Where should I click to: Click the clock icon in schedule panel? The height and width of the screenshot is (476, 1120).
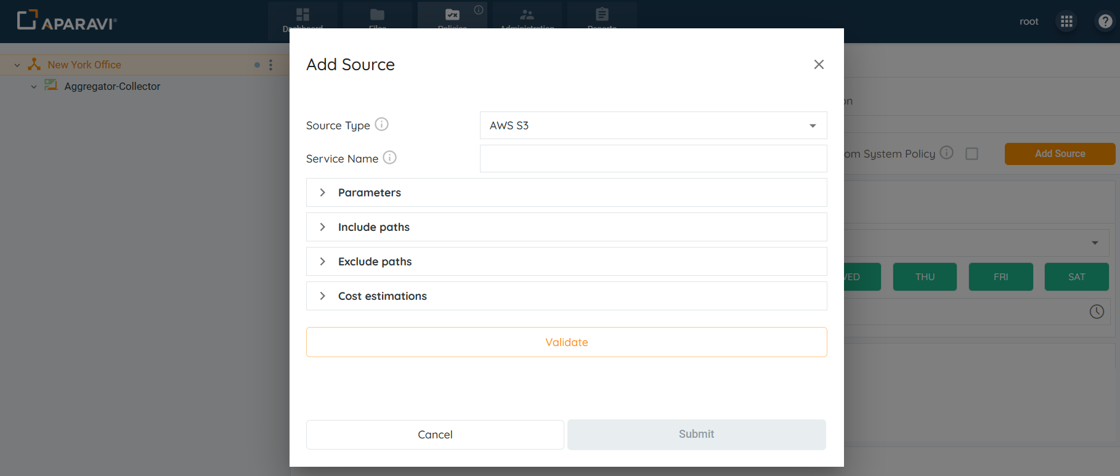coord(1096,312)
